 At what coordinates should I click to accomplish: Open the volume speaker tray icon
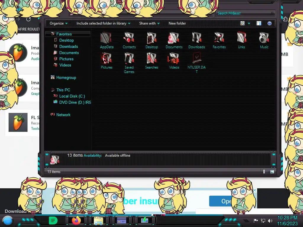coord(270,220)
